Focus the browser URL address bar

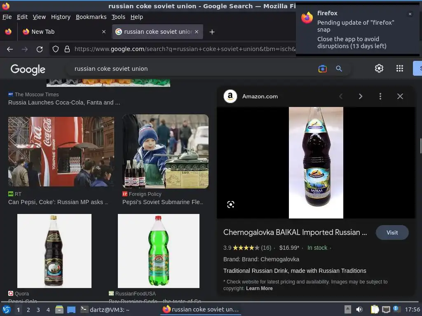185,49
